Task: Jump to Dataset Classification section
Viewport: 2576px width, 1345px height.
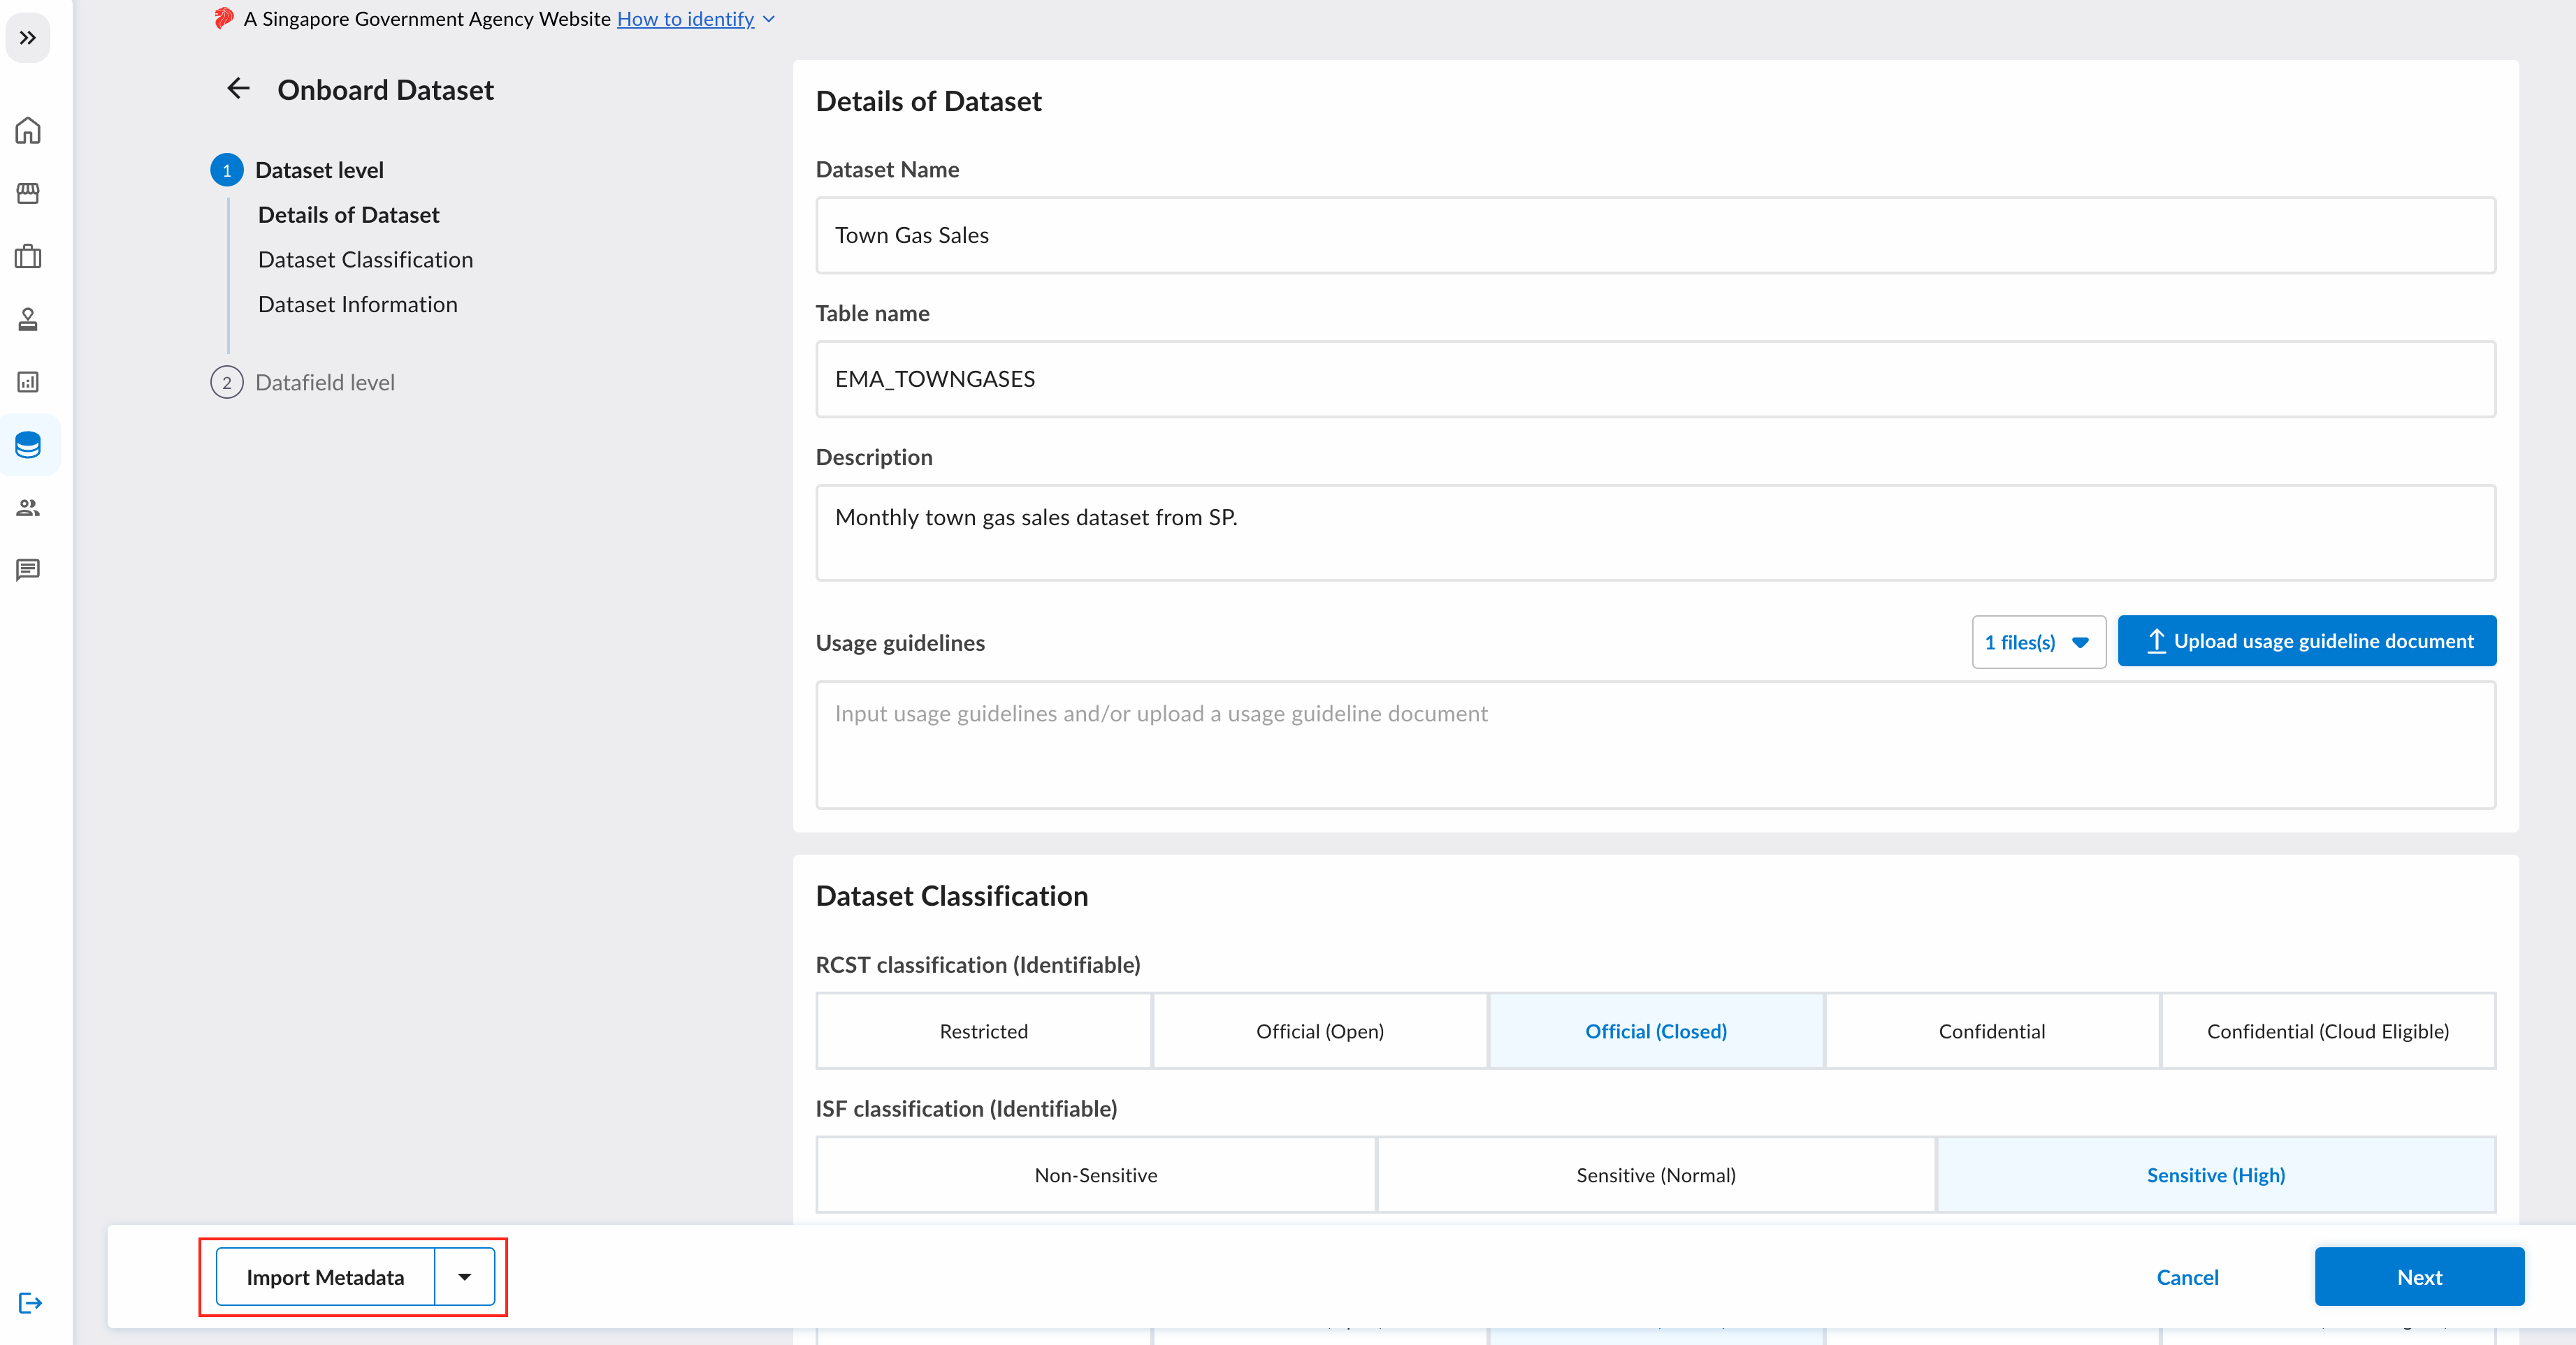Action: click(365, 260)
